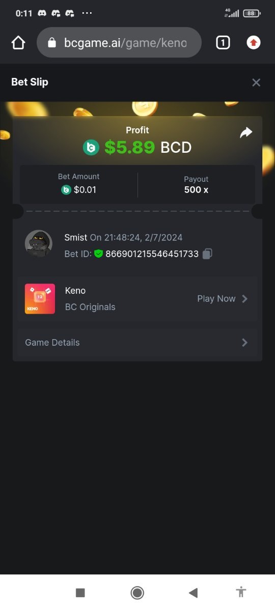
Task: Tap the chevron beside Play Now
Action: tap(245, 299)
